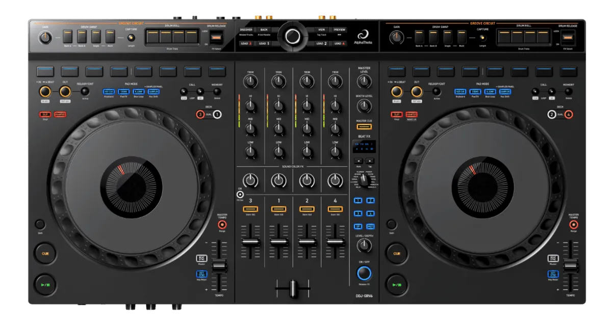The image size is (614, 326).
Task: Select HOT CUE pad mode on left deck
Action: point(109,92)
